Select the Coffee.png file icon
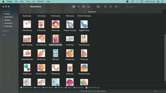Screen dimensions: 166x93 point(41,24)
